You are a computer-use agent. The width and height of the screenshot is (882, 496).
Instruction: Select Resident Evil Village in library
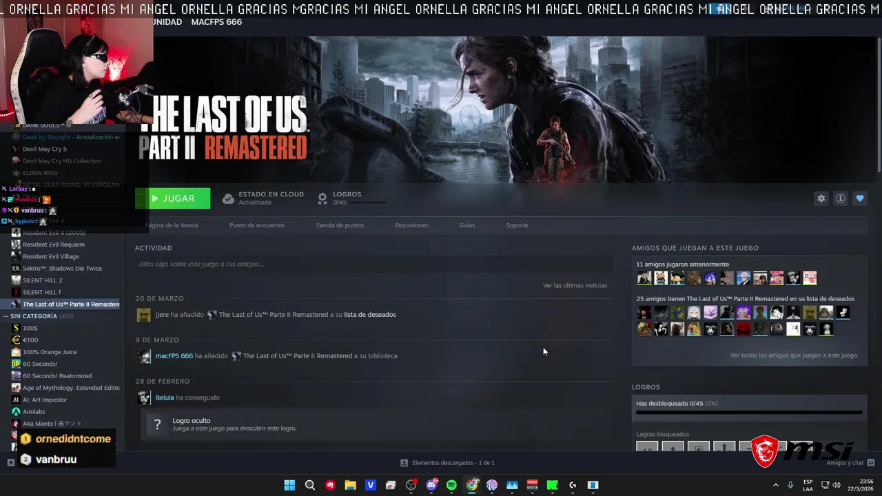(51, 256)
